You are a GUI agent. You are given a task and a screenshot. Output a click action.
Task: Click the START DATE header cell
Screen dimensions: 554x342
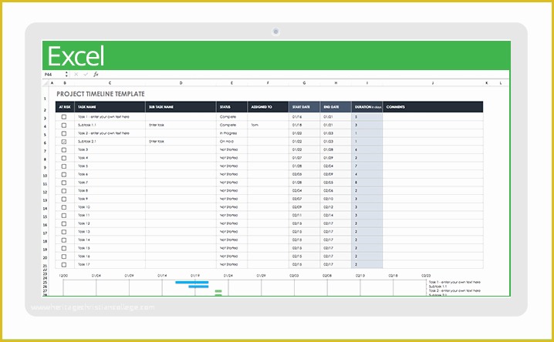304,107
